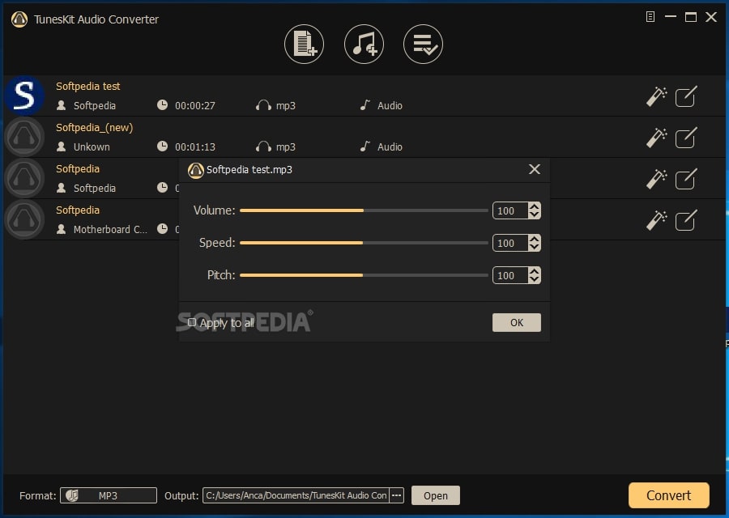
Task: Open the MP3 format selector
Action: click(x=108, y=495)
